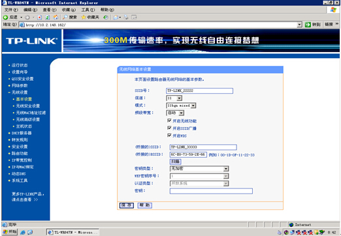Click the round black tray icon
Viewport: 341px width, 236px height.
pyautogui.click(x=286, y=233)
